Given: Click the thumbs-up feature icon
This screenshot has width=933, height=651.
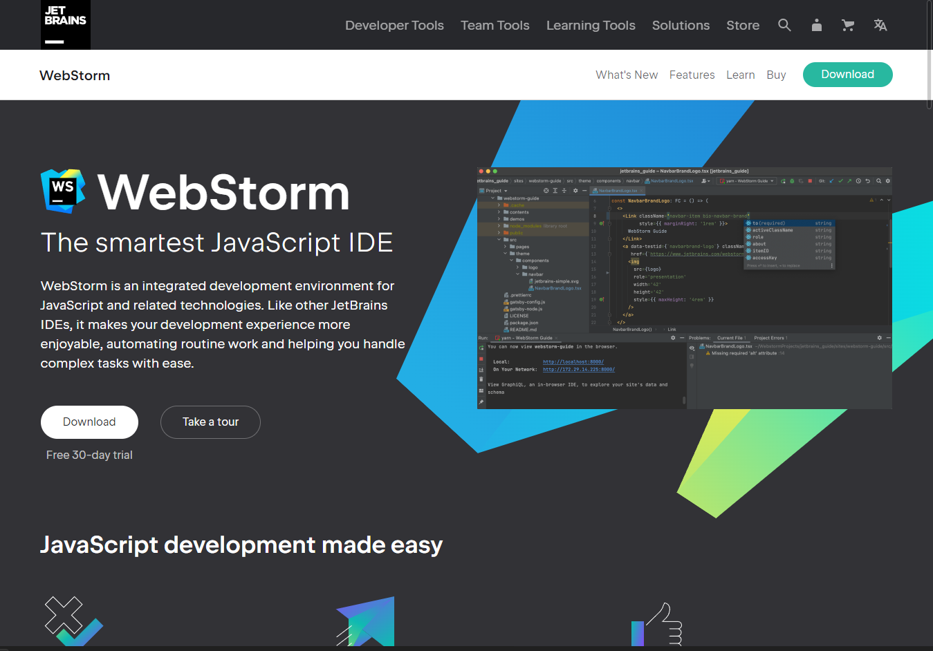Looking at the screenshot, I should (x=657, y=625).
